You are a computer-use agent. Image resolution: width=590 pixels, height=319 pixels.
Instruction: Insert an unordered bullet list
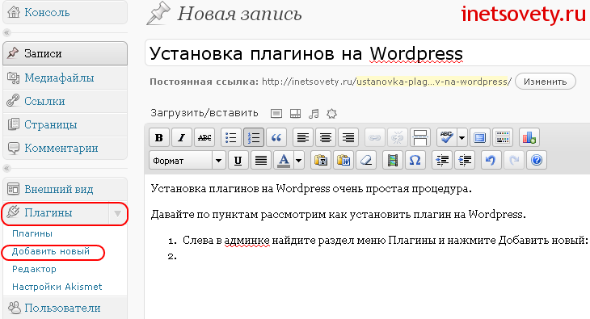coord(230,137)
